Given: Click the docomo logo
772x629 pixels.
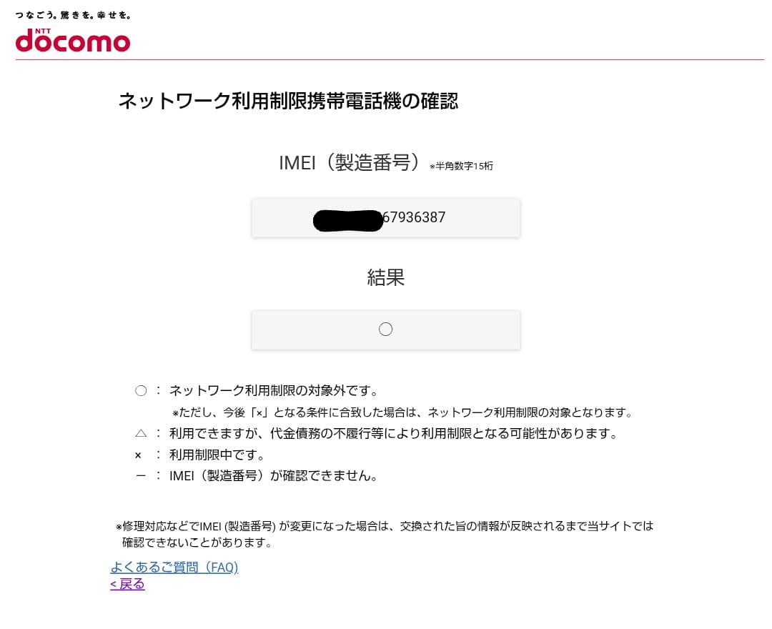Looking at the screenshot, I should (73, 41).
